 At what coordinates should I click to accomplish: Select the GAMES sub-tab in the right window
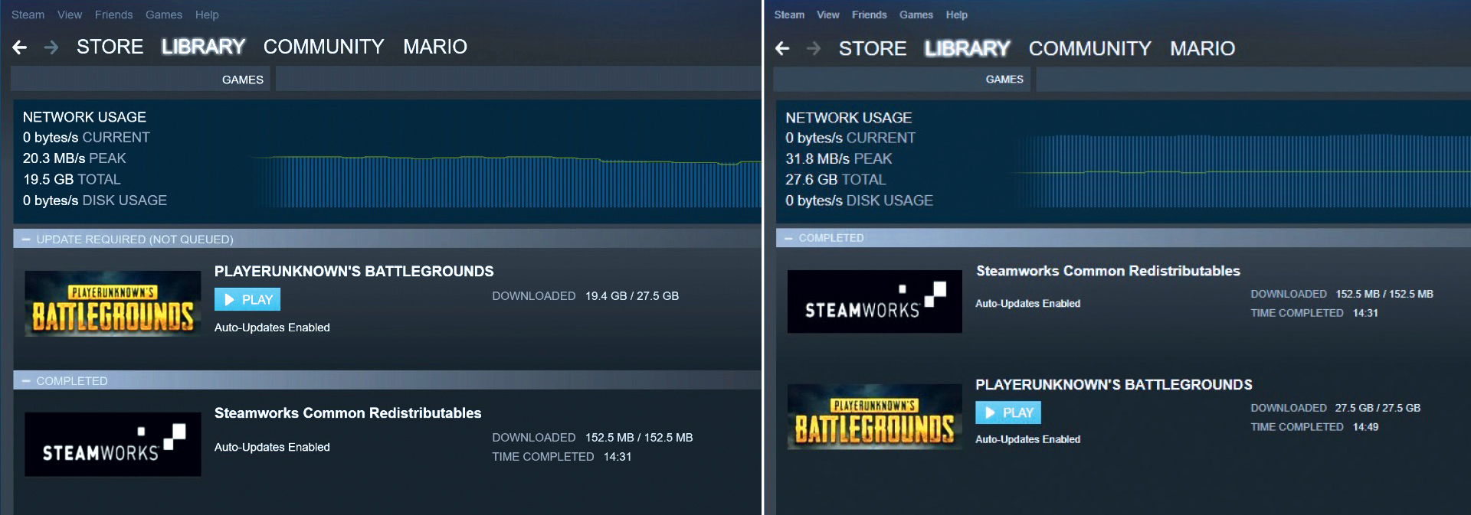(1004, 79)
